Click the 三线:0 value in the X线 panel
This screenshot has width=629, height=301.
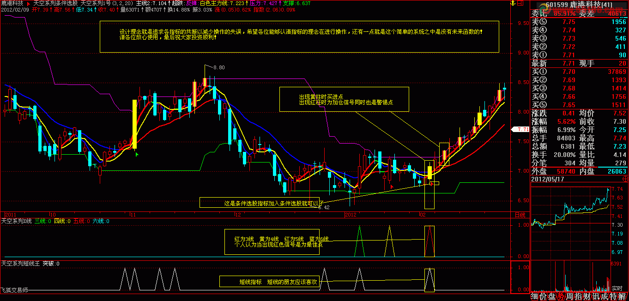pyautogui.click(x=42, y=221)
